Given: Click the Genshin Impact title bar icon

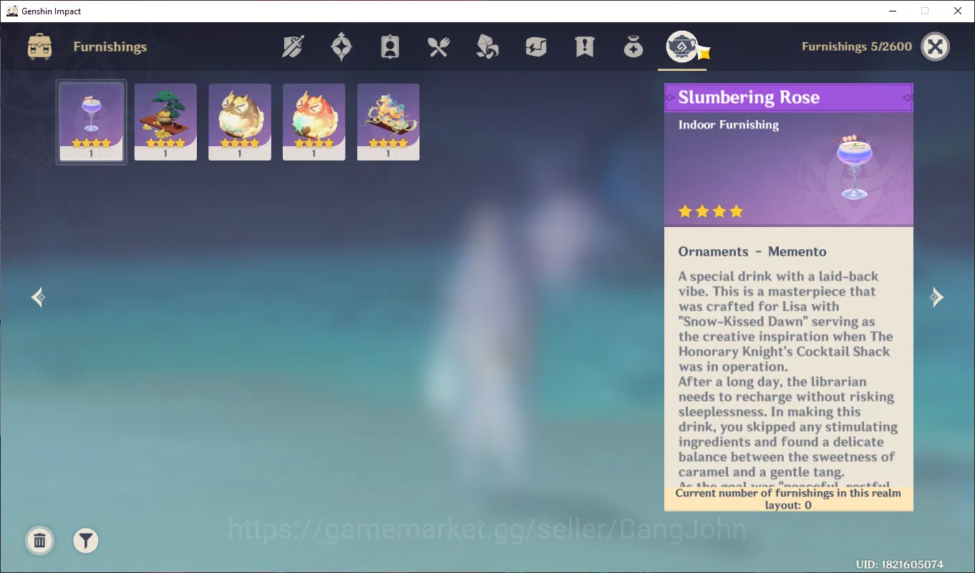Looking at the screenshot, I should 11,11.
